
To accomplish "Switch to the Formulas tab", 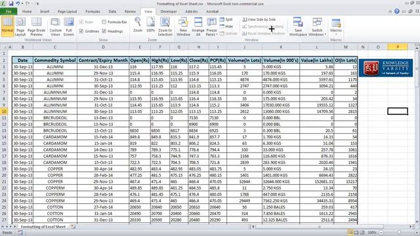I will (x=93, y=12).
